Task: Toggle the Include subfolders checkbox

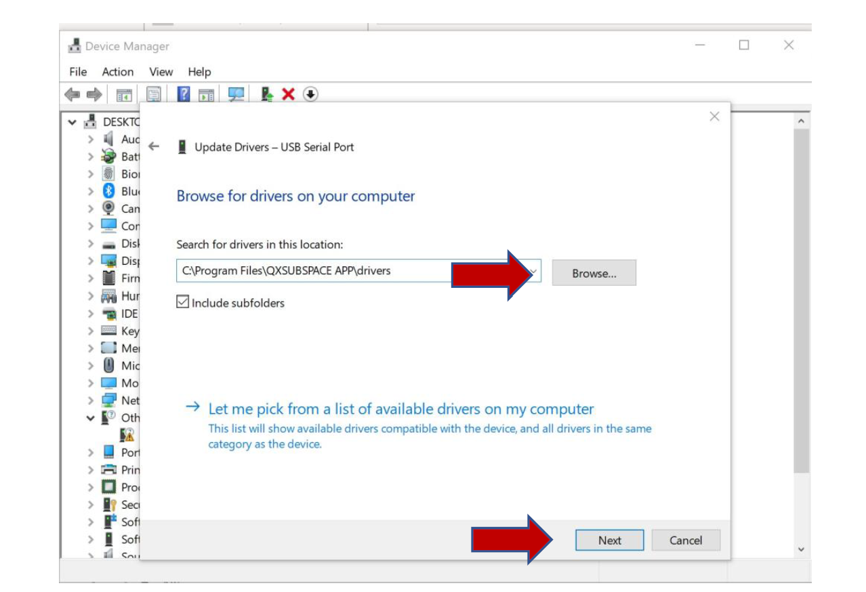Action: pos(182,303)
